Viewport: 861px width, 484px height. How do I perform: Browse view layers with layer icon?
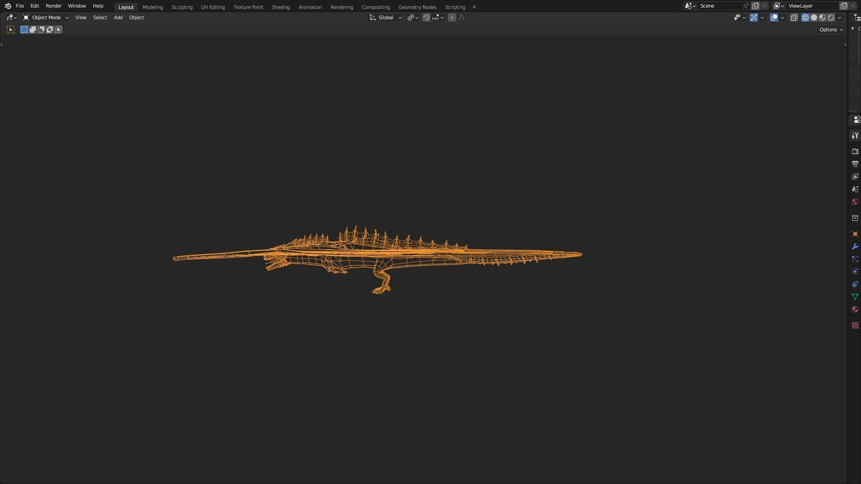coord(779,6)
